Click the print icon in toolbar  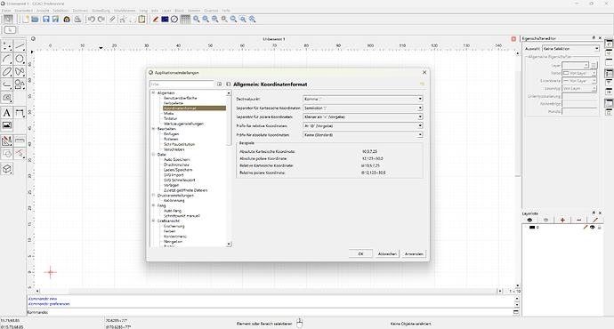78,20
